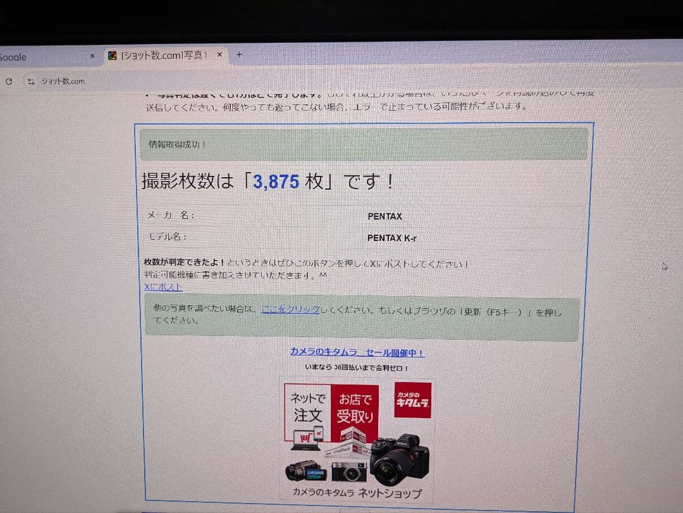Click ここをクリック to check another photo
Image resolution: width=683 pixels, height=513 pixels.
tap(290, 309)
